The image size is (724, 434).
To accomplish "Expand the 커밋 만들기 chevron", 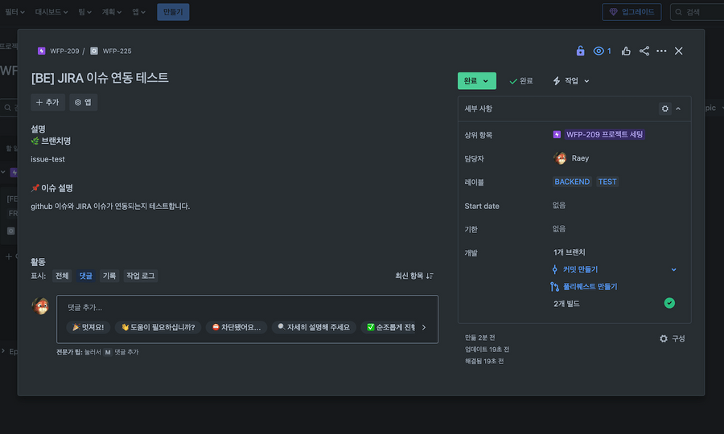I will [x=673, y=269].
